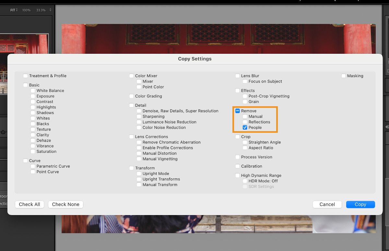
Task: Check the Process Version setting
Action: 237,157
